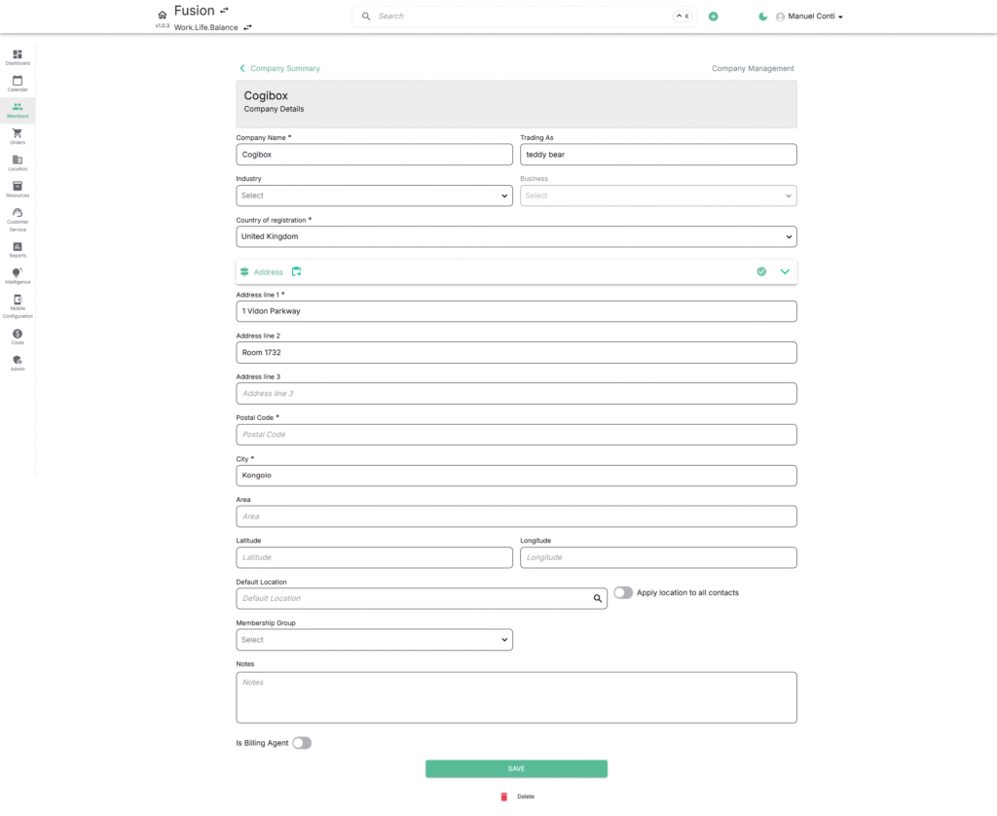Open the Membership Group dropdown

(x=374, y=639)
